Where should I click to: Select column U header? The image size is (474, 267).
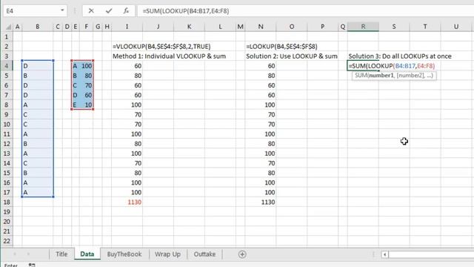point(456,27)
